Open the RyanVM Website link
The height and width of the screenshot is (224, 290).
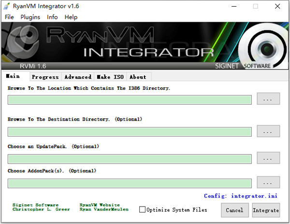(x=100, y=205)
